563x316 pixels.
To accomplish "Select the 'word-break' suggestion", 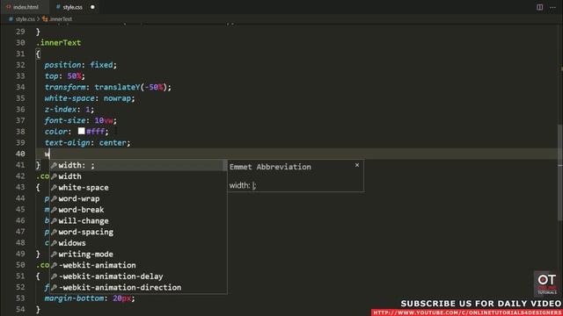I will [x=138, y=210].
